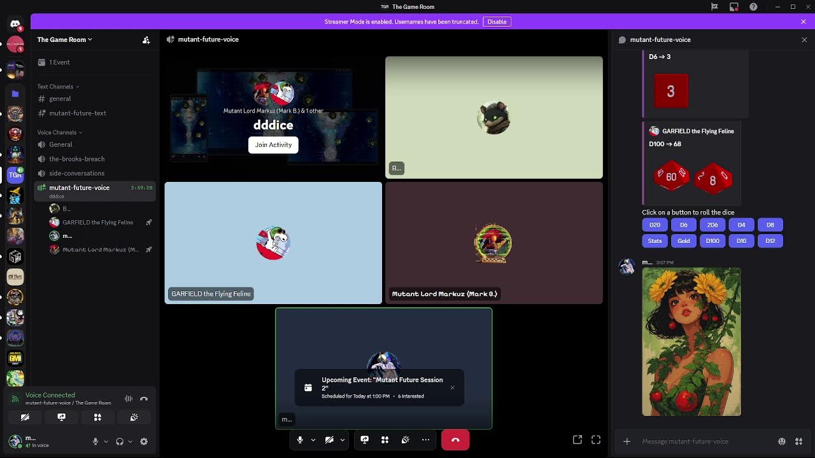Join side-conversations voice channel
815x458 pixels.
coord(96,173)
